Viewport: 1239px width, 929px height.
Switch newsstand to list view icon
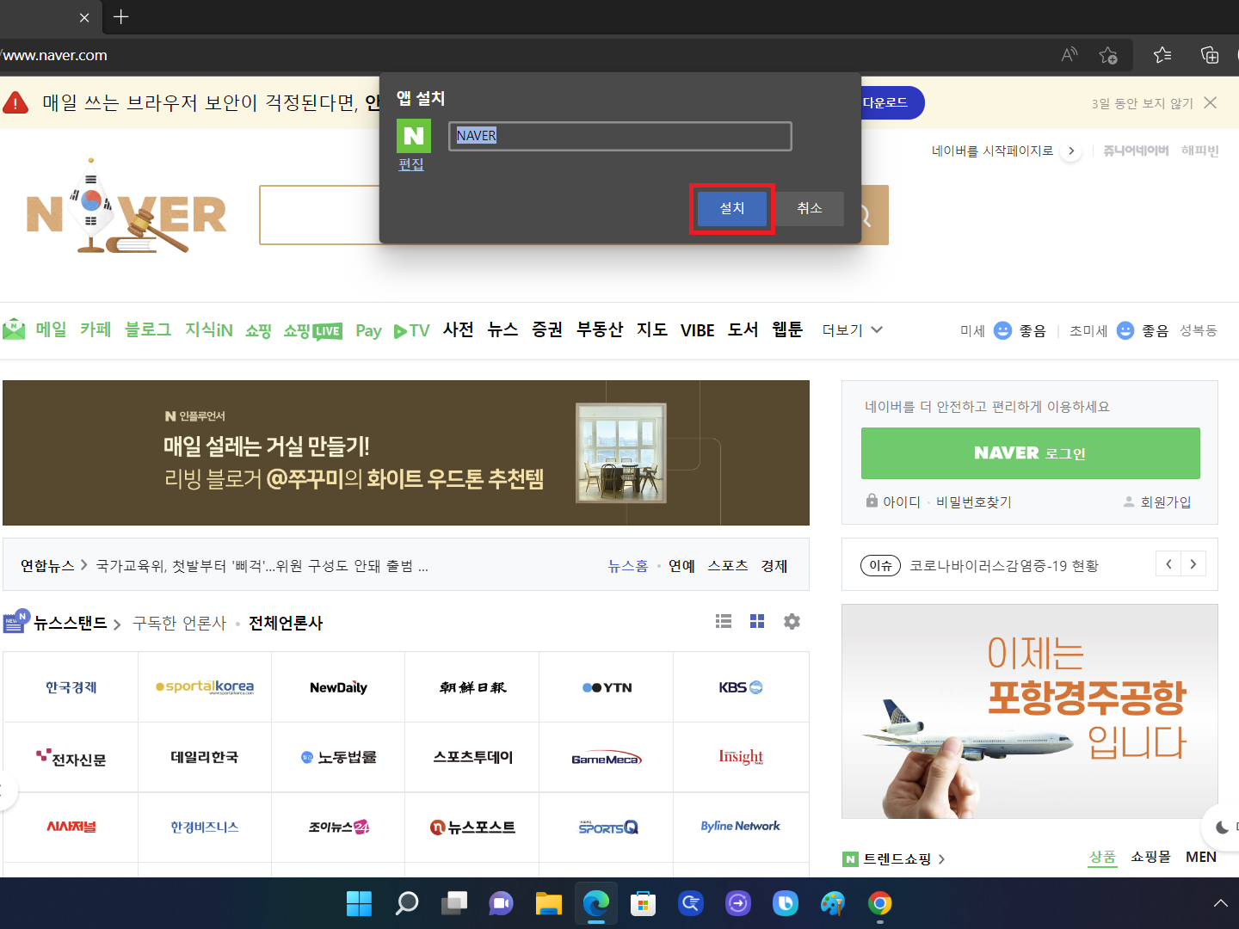(x=724, y=621)
